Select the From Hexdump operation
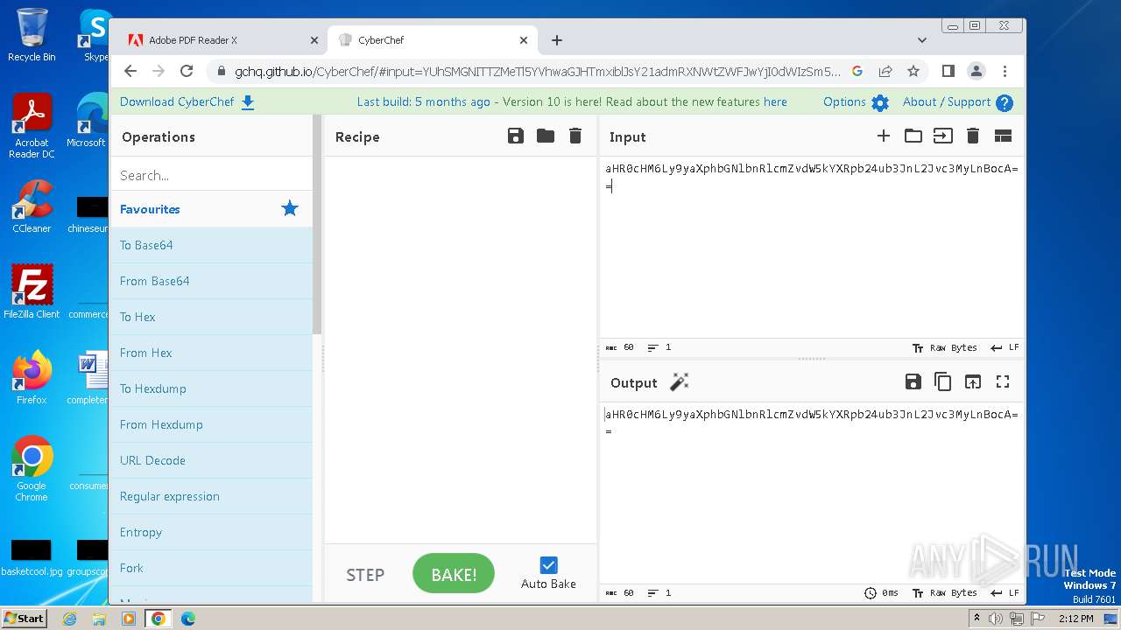Viewport: 1121px width, 630px height. [211, 424]
